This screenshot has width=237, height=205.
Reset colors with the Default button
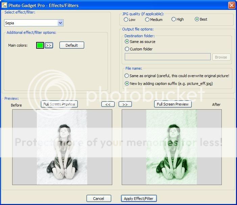pos(72,45)
